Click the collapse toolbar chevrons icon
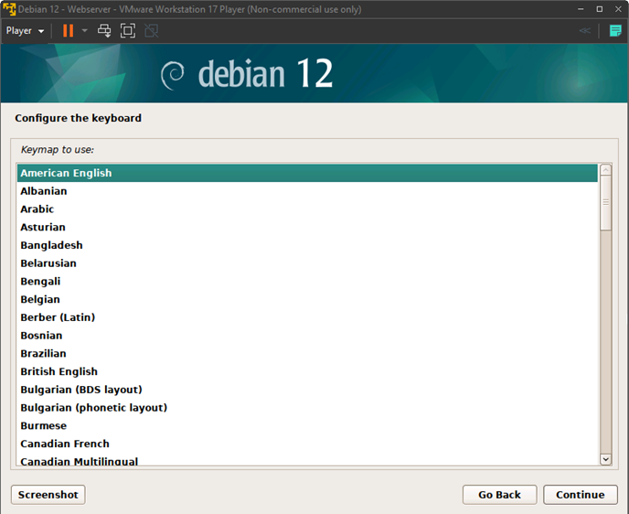629x514 pixels. click(x=585, y=30)
